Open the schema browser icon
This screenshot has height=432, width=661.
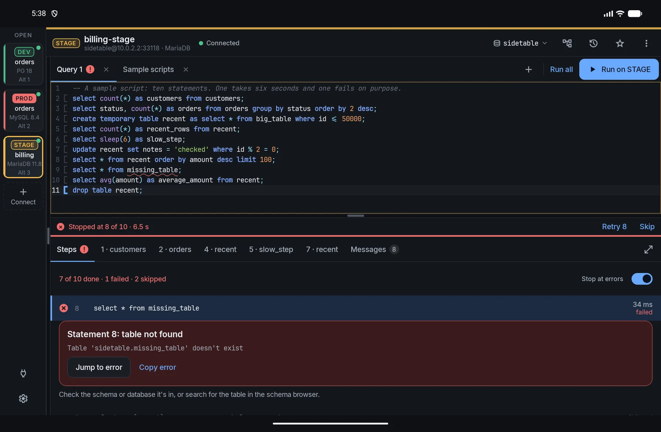pyautogui.click(x=567, y=43)
